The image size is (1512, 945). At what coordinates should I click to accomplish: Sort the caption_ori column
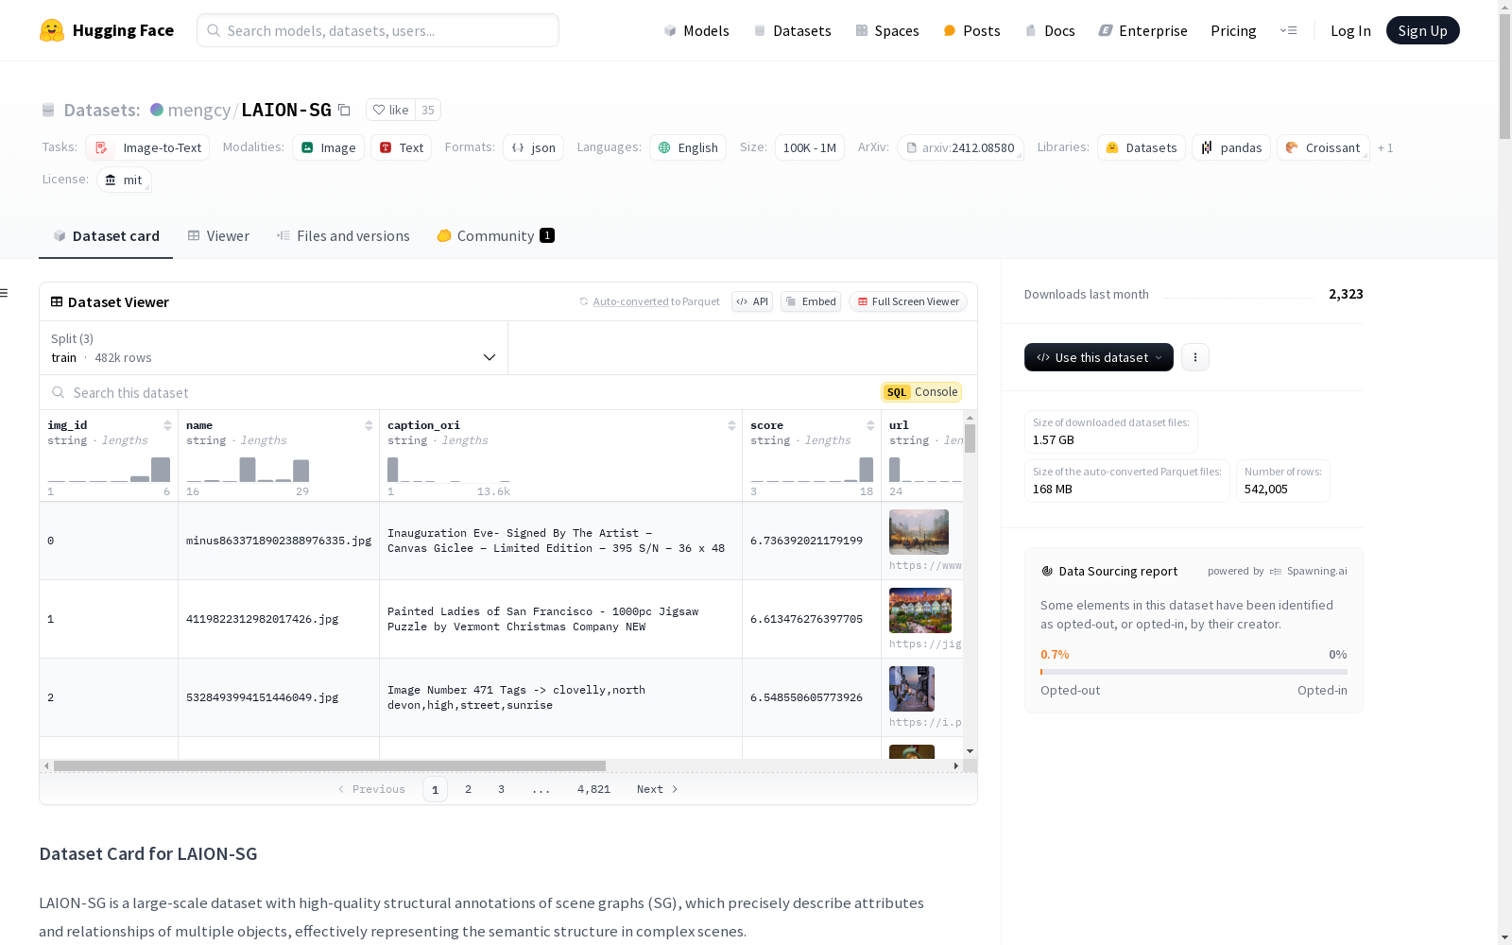(x=731, y=425)
